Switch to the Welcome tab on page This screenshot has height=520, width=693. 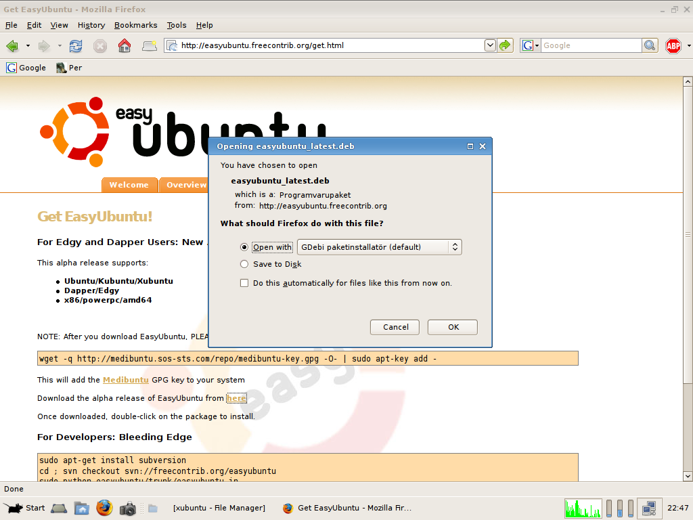(x=129, y=185)
